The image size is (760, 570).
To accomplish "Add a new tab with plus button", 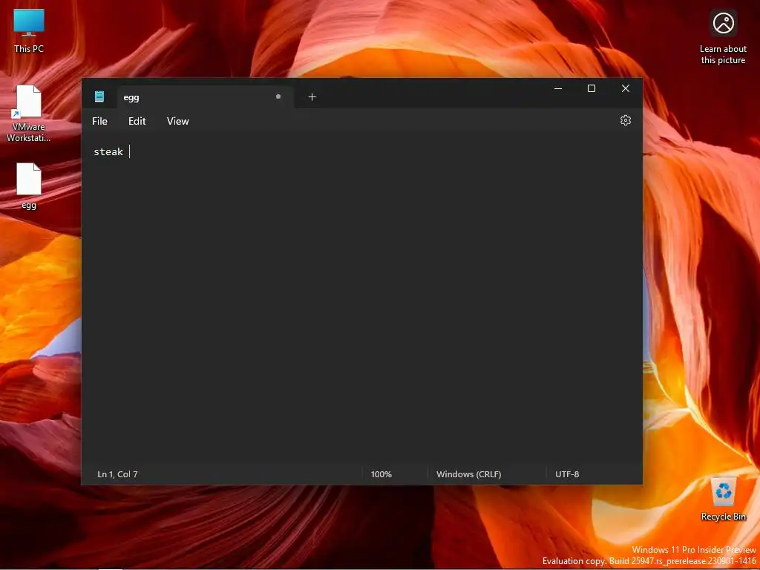I will pyautogui.click(x=312, y=97).
